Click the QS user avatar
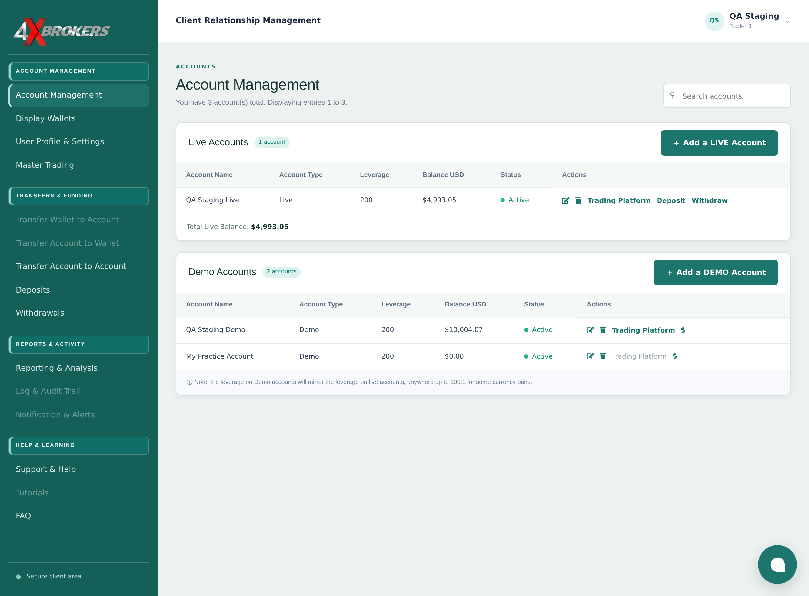809x596 pixels. (714, 21)
